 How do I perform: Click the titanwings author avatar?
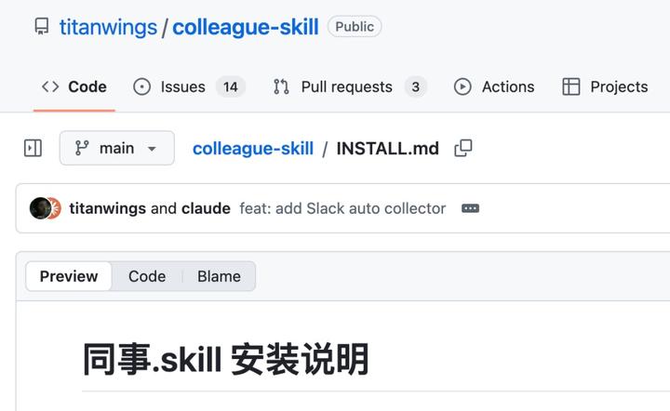click(x=40, y=208)
